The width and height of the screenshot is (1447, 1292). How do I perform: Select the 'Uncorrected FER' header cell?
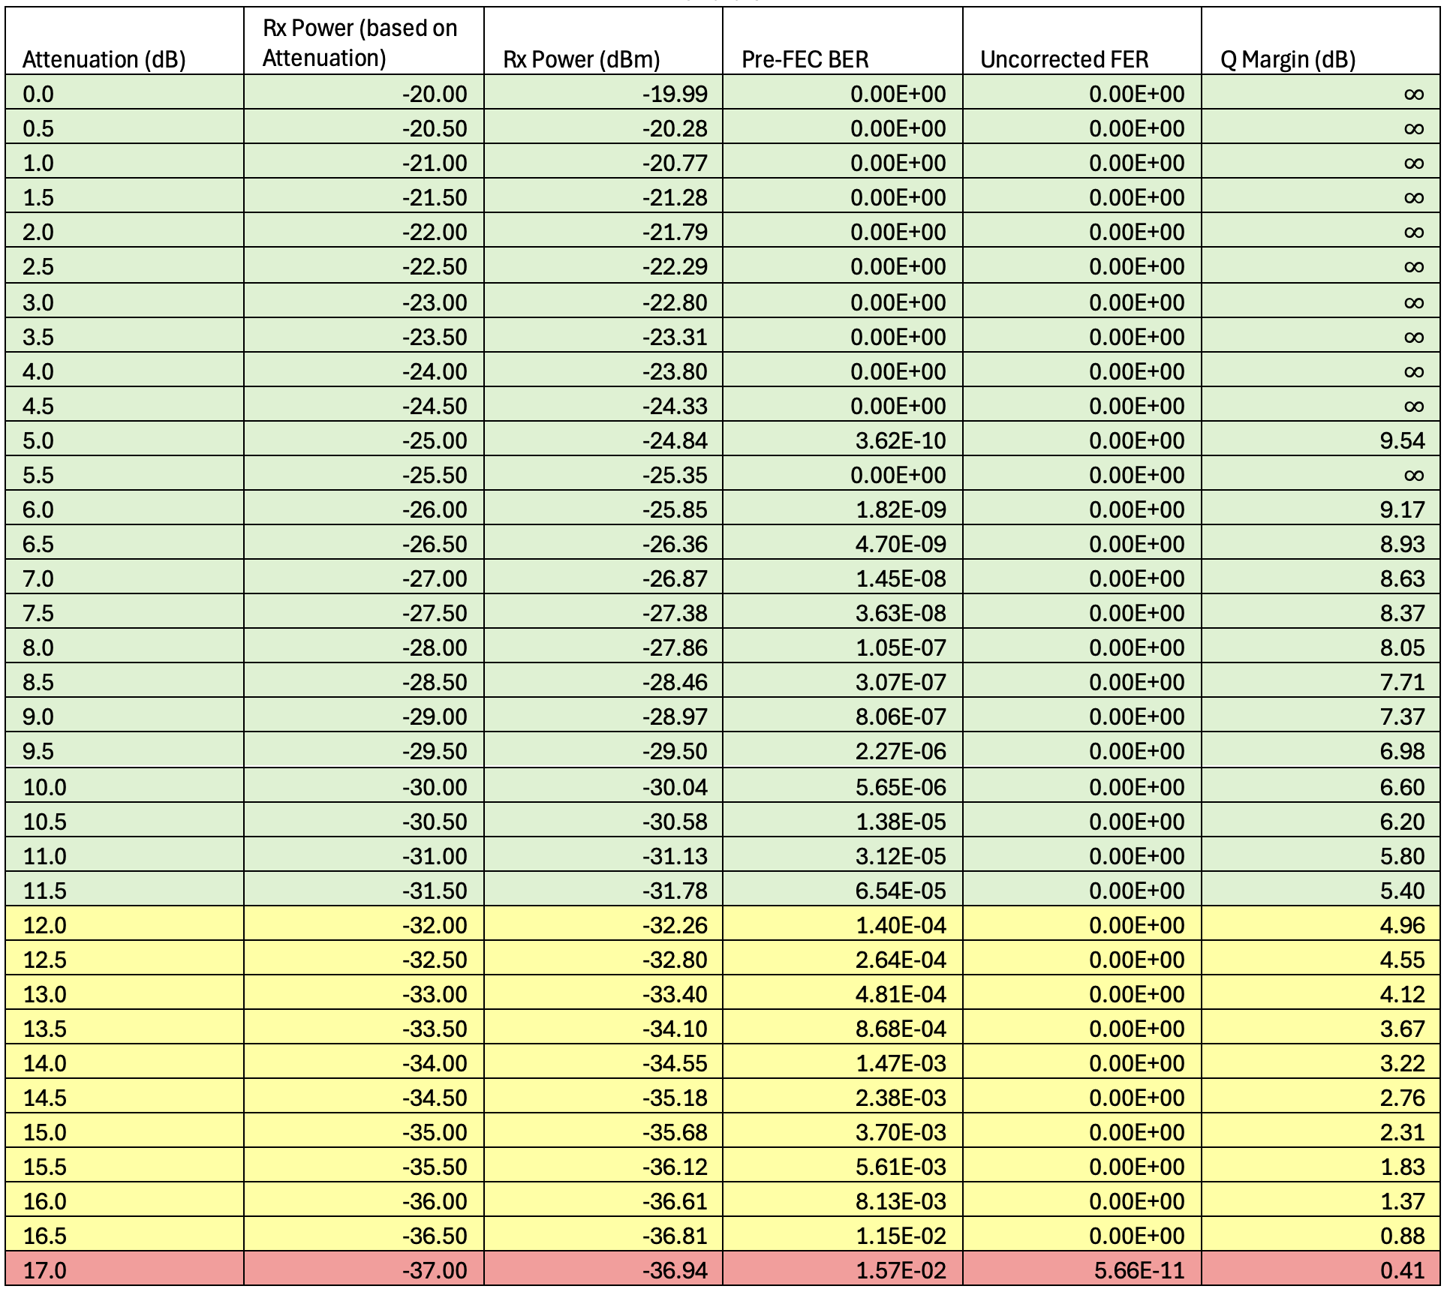pyautogui.click(x=1082, y=41)
